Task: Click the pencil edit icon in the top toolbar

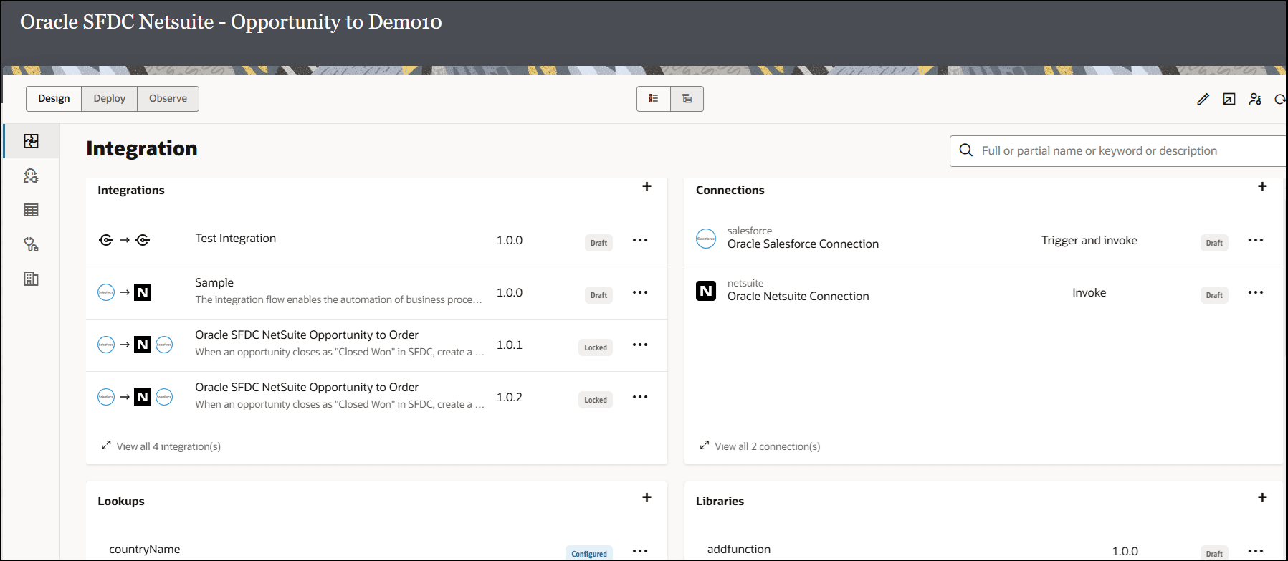Action: [x=1203, y=99]
